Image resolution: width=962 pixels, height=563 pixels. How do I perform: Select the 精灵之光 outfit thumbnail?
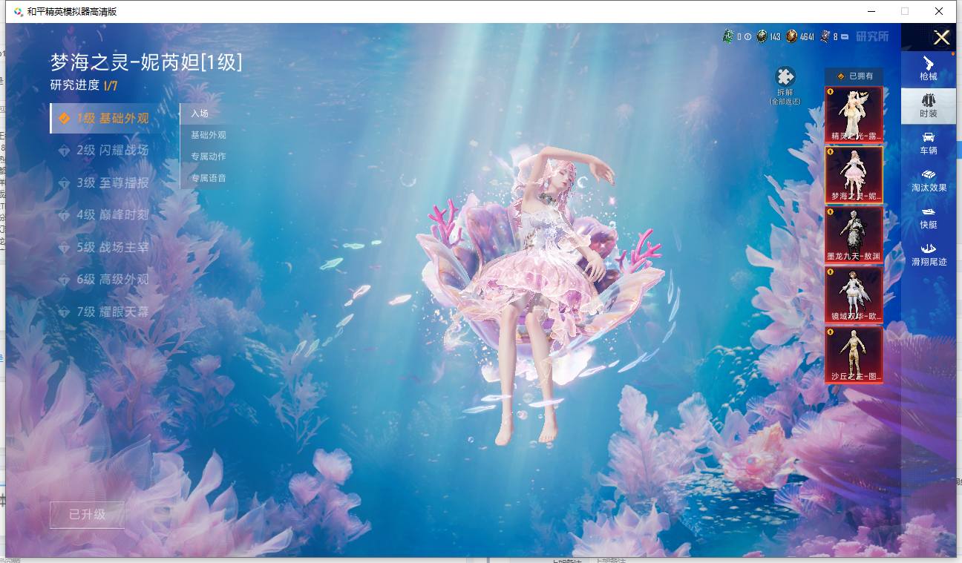coord(854,114)
